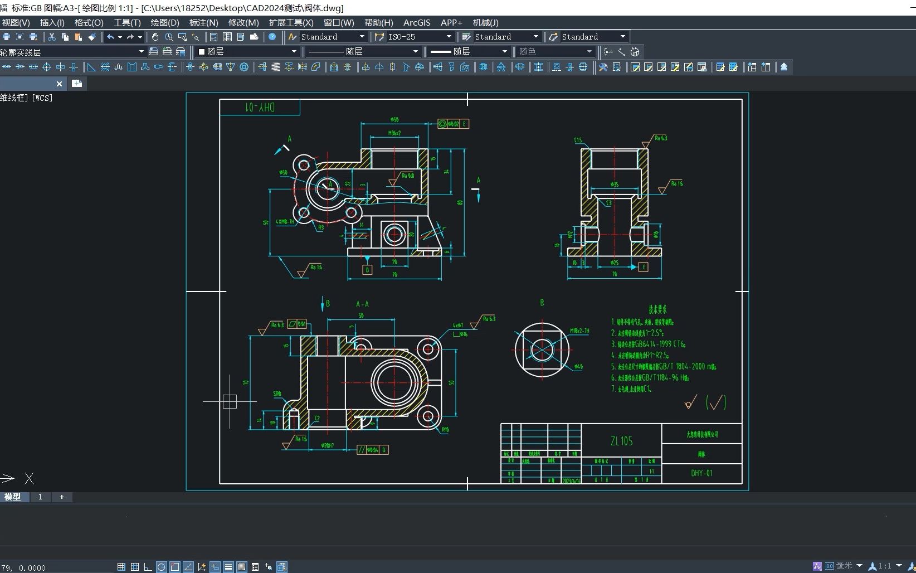The image size is (916, 573).
Task: Add a new layout with plus button
Action: (62, 497)
